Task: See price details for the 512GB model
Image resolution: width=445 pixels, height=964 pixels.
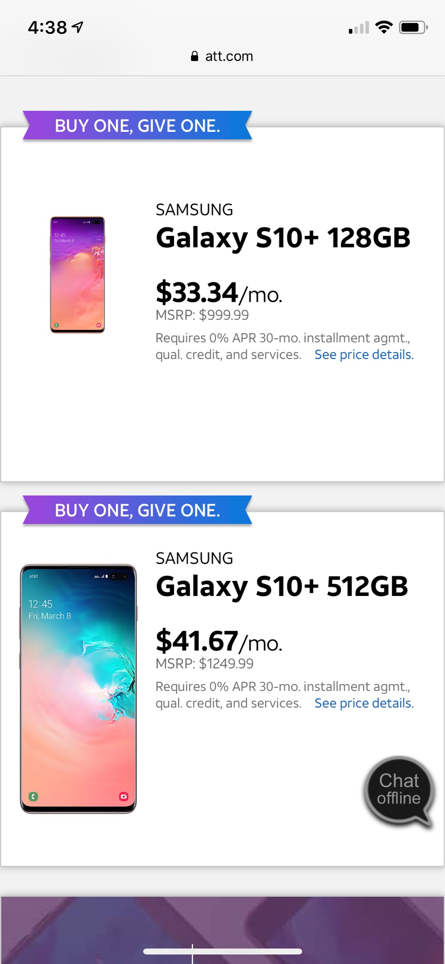Action: point(364,703)
